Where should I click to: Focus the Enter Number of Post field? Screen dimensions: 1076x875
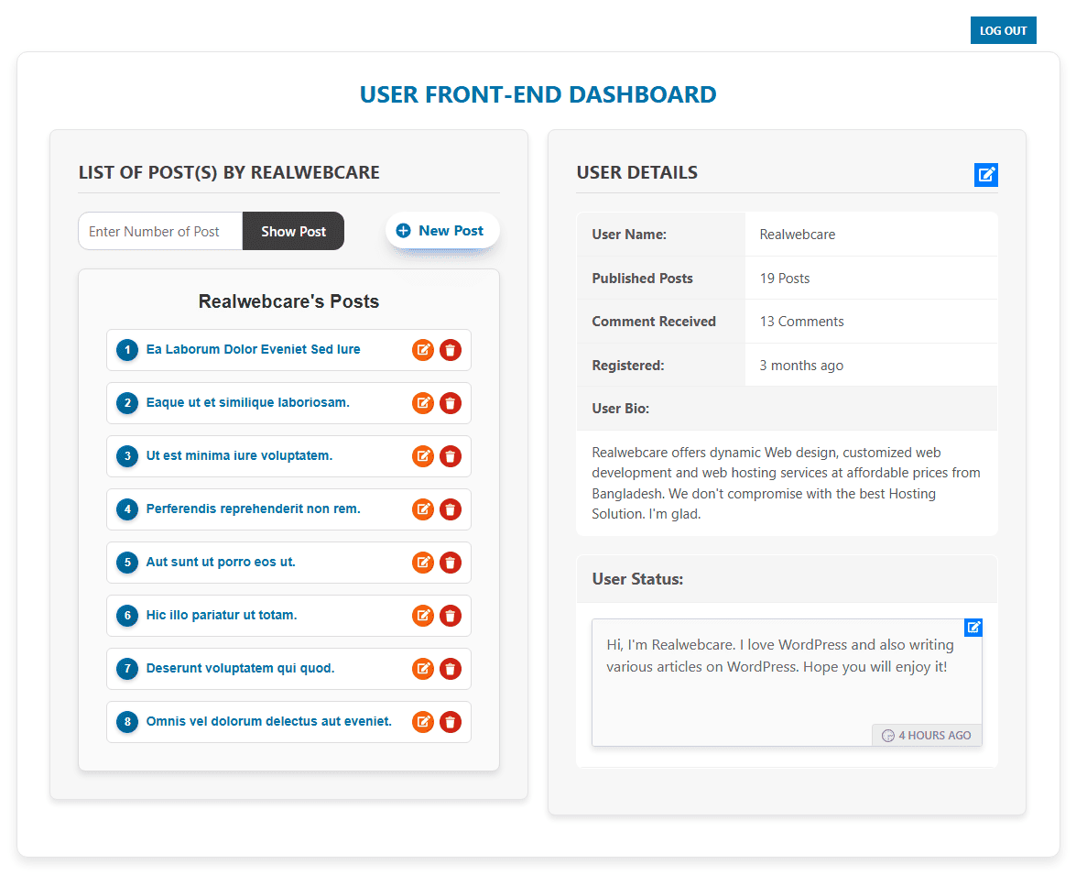[160, 232]
